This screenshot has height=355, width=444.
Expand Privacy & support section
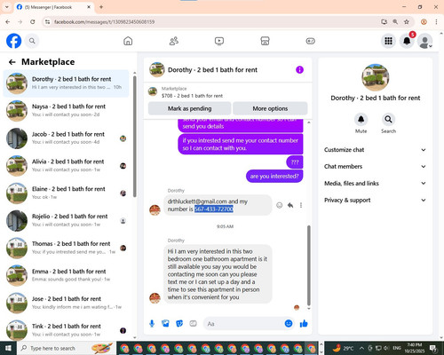tap(375, 200)
